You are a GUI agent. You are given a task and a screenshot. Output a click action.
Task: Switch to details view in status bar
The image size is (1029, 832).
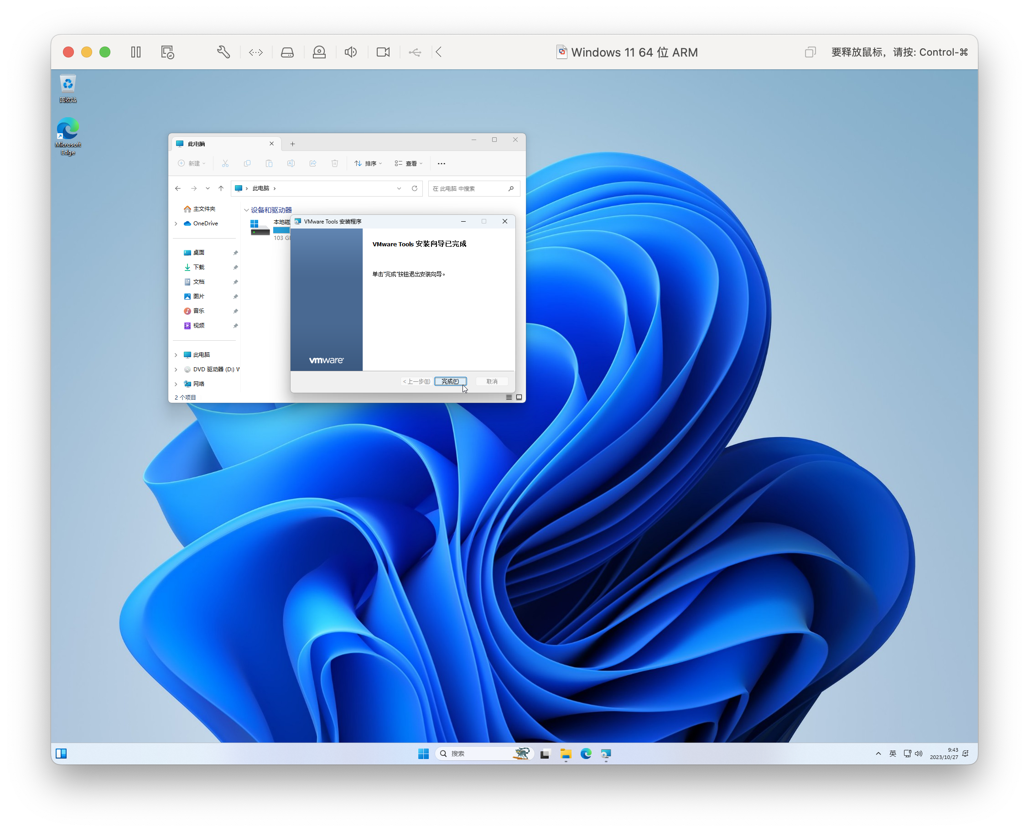509,397
